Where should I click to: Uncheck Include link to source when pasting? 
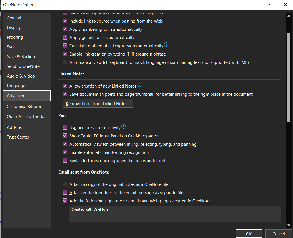[x=65, y=21]
